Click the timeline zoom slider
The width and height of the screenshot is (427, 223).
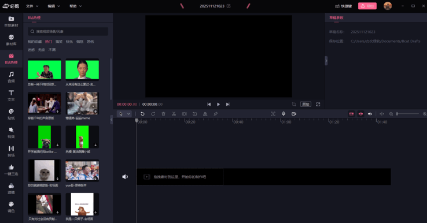point(408,114)
